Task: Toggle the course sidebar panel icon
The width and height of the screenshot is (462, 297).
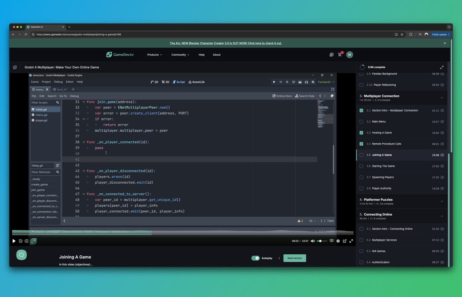Action: (15, 67)
